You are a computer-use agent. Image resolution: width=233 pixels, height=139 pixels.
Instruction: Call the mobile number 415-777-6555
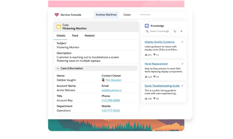tap(111, 111)
